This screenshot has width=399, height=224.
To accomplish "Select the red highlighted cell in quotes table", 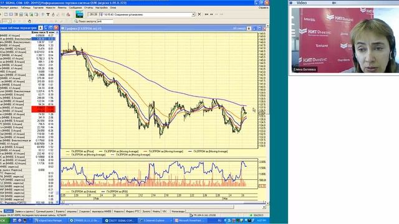I will tap(43, 110).
